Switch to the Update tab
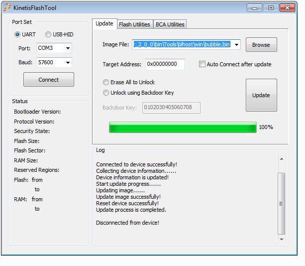The width and height of the screenshot is (305, 266). click(x=104, y=23)
